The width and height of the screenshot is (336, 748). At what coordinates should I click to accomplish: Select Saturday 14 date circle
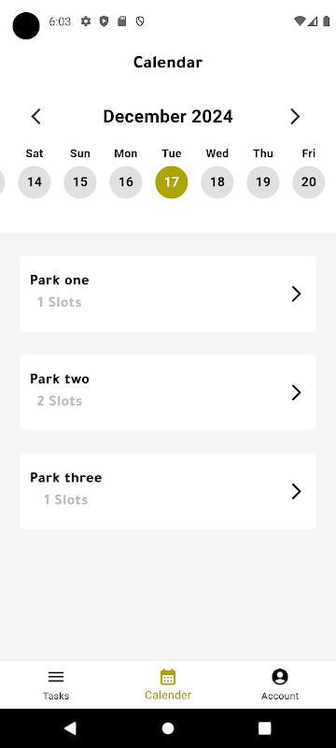[x=35, y=181]
